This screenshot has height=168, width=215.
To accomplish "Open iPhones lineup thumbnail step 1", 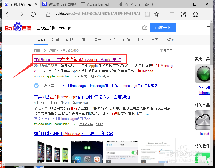I will (53, 151).
